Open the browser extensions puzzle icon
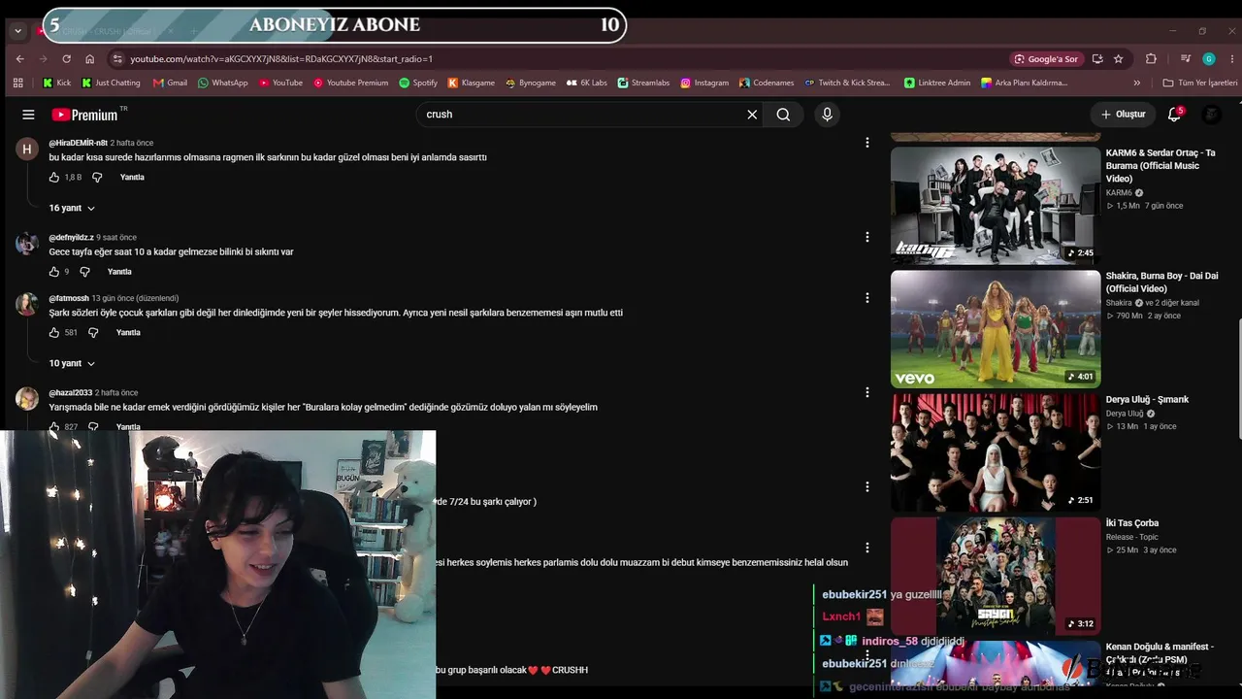The image size is (1242, 699). (x=1151, y=58)
